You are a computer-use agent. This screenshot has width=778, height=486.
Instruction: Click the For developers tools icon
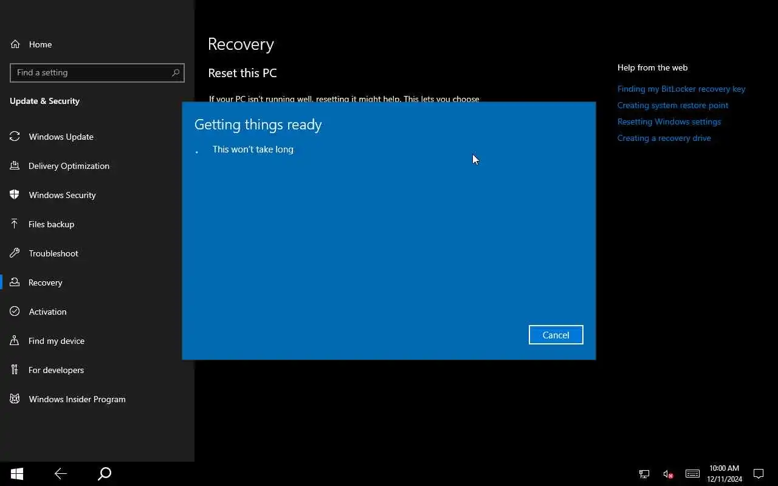coord(15,370)
